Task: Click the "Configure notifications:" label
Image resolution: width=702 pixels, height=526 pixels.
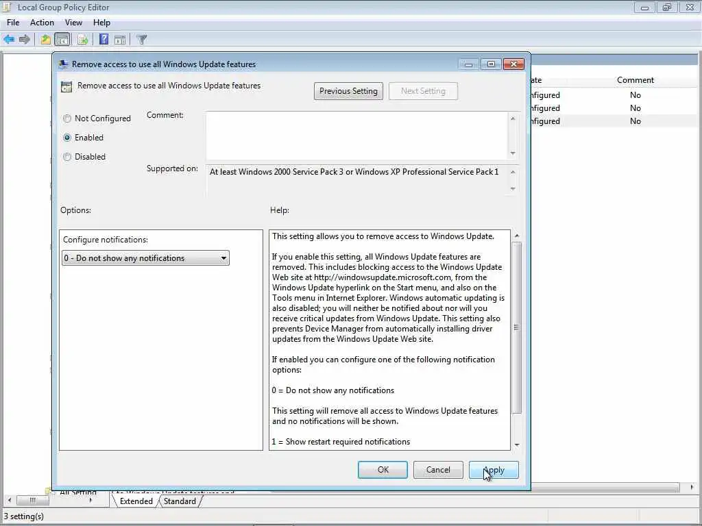Action: (x=105, y=240)
